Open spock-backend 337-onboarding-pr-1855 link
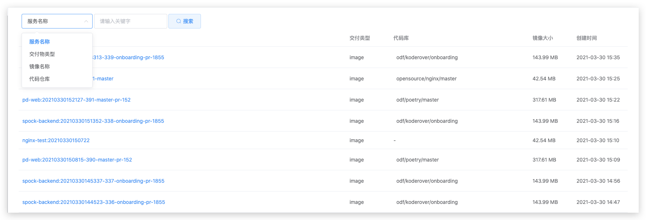The width and height of the screenshot is (646, 220). click(93, 181)
